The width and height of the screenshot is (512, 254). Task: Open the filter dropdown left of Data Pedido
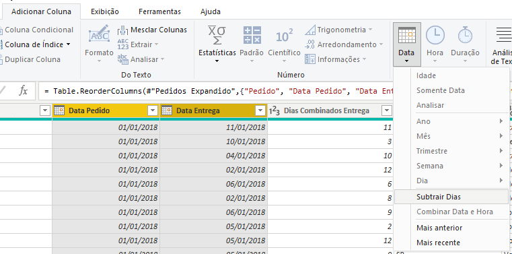click(x=45, y=110)
